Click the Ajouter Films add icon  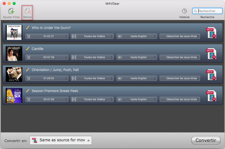tap(11, 11)
